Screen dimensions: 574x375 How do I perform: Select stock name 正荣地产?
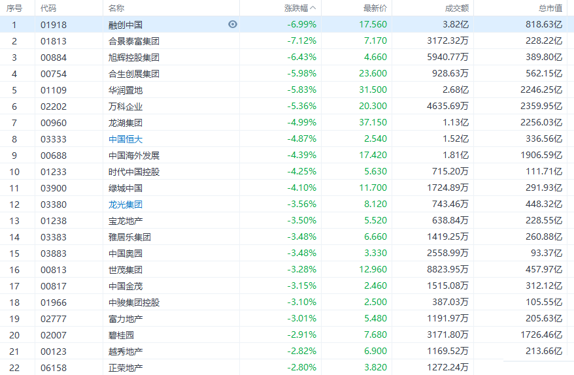[x=126, y=368]
